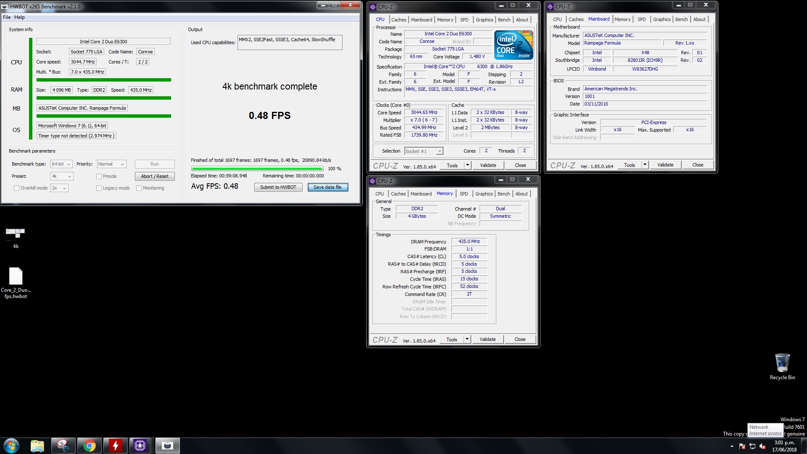Click Save data file button
This screenshot has height=454, width=807.
pos(327,187)
